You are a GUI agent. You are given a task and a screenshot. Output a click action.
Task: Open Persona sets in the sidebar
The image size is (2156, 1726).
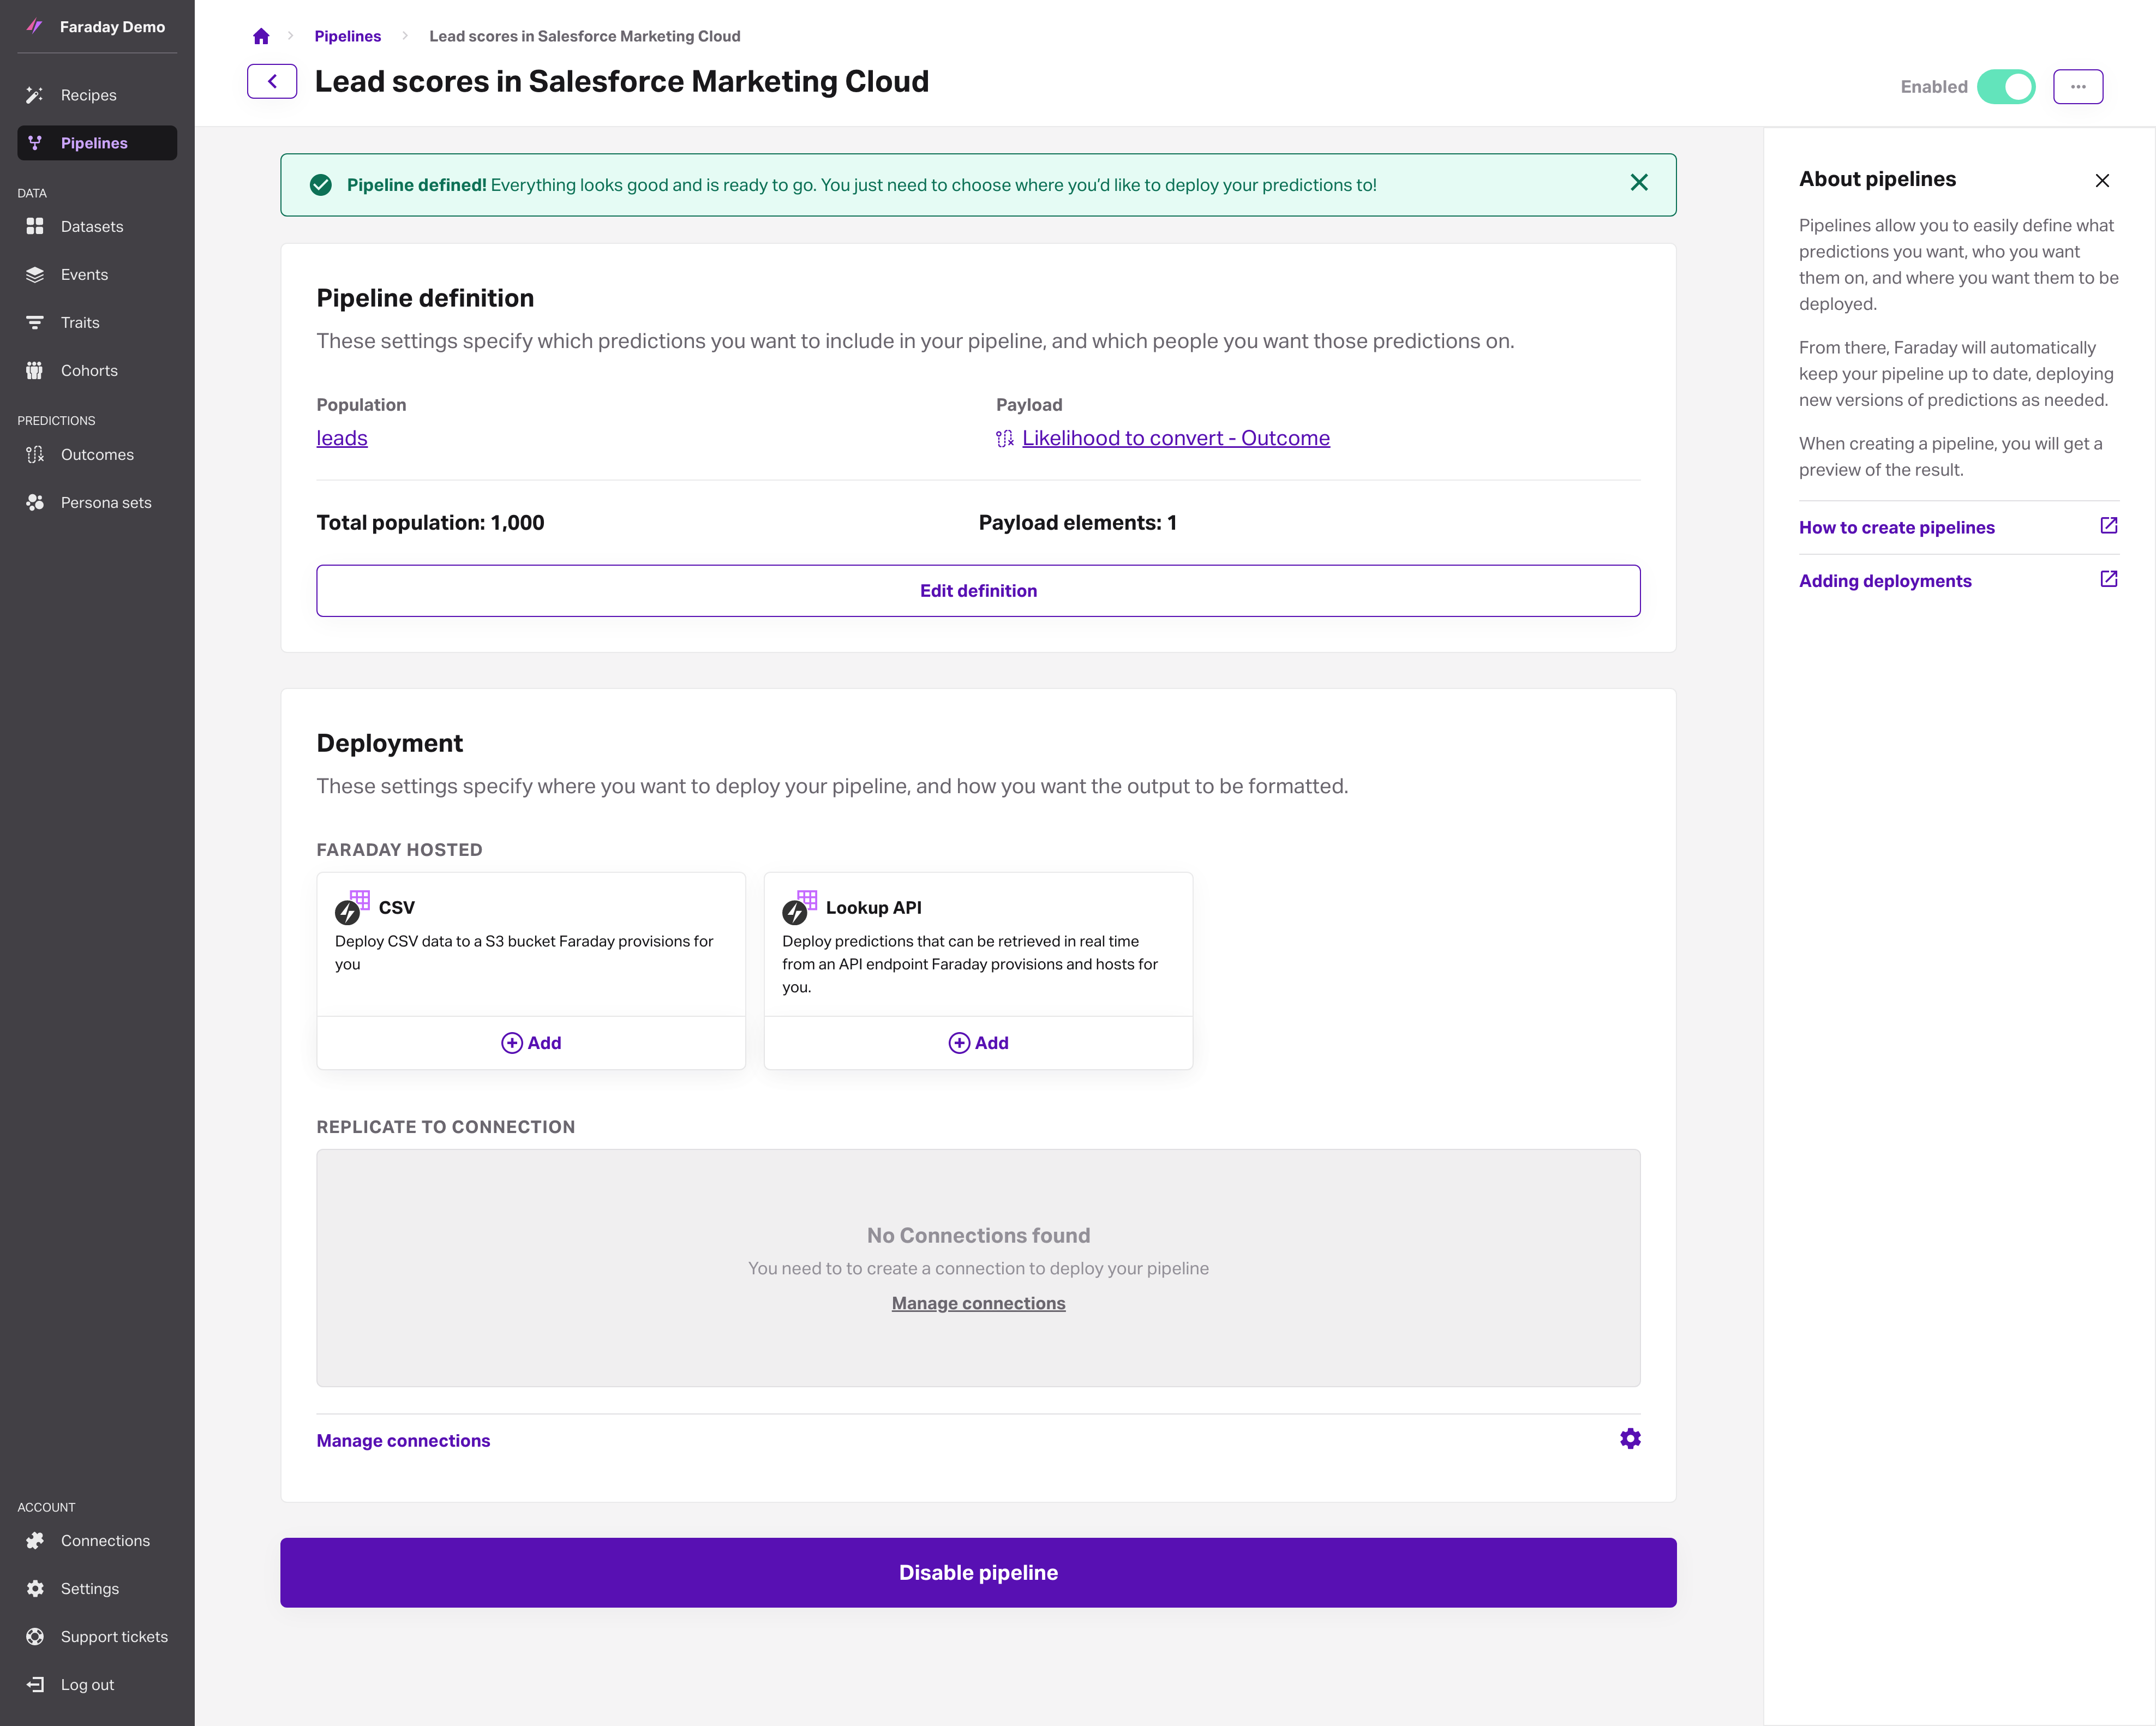coord(97,502)
